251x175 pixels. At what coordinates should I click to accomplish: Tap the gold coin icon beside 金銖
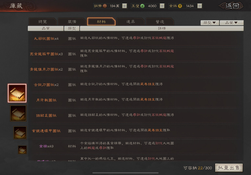tap(180, 6)
